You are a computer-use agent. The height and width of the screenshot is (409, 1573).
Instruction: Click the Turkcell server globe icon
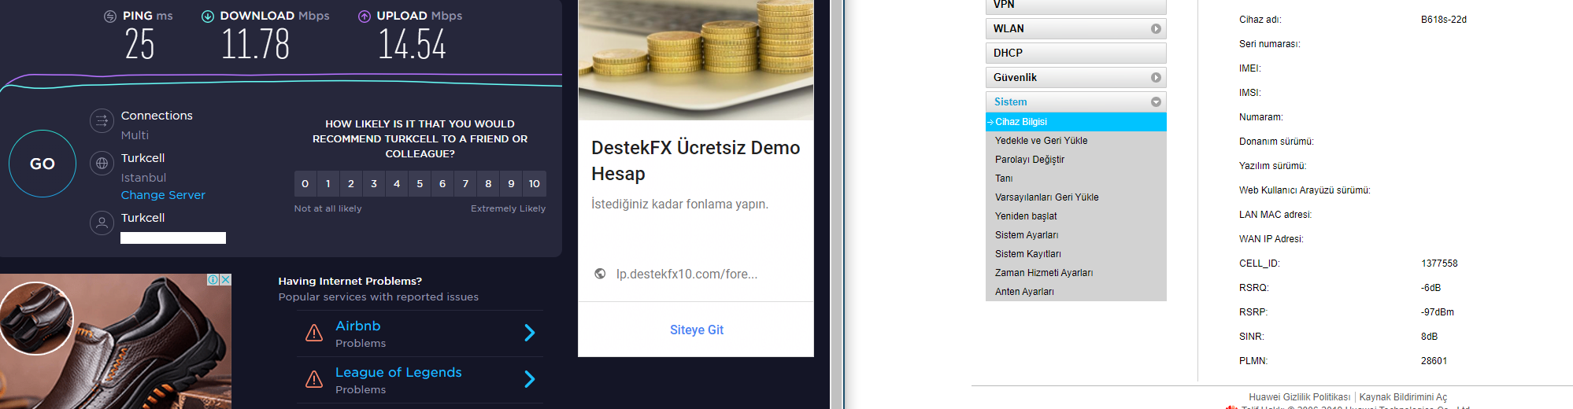102,164
